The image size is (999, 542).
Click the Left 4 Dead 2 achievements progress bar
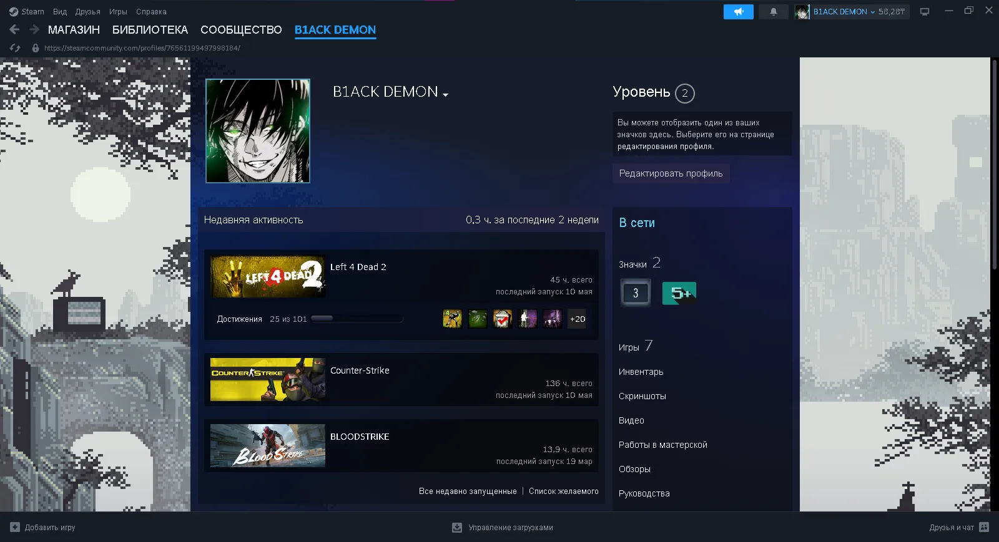point(357,319)
